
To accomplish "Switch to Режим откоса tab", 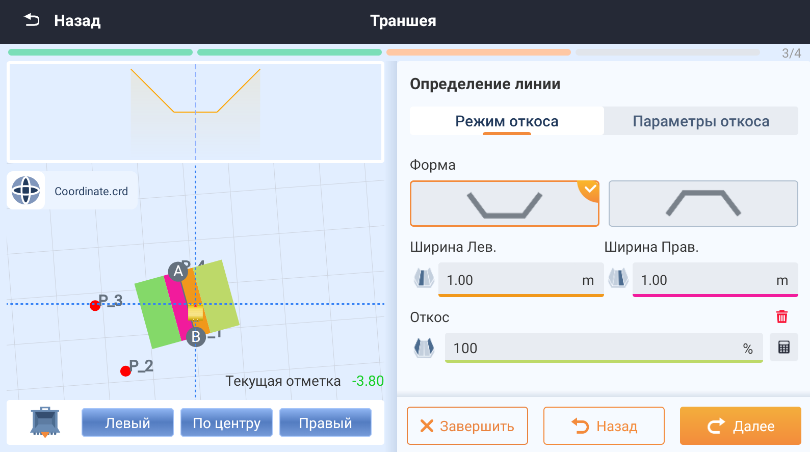I will pos(507,121).
